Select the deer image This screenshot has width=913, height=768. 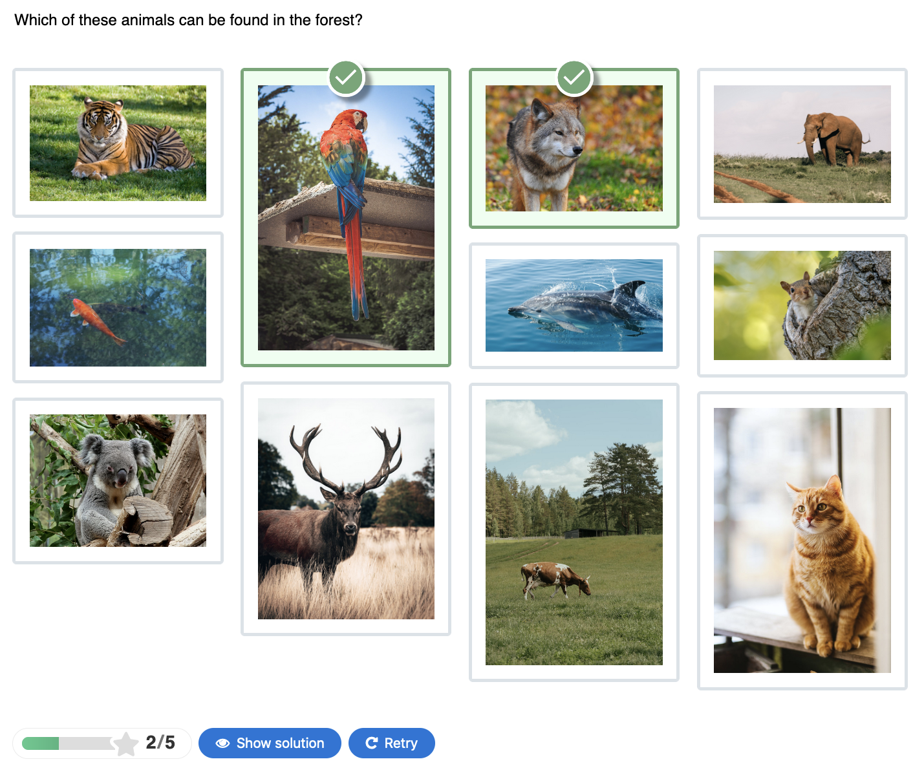(x=346, y=507)
